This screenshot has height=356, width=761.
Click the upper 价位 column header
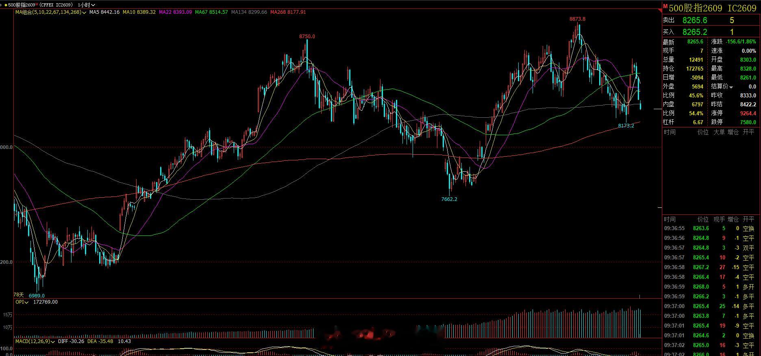coord(703,132)
